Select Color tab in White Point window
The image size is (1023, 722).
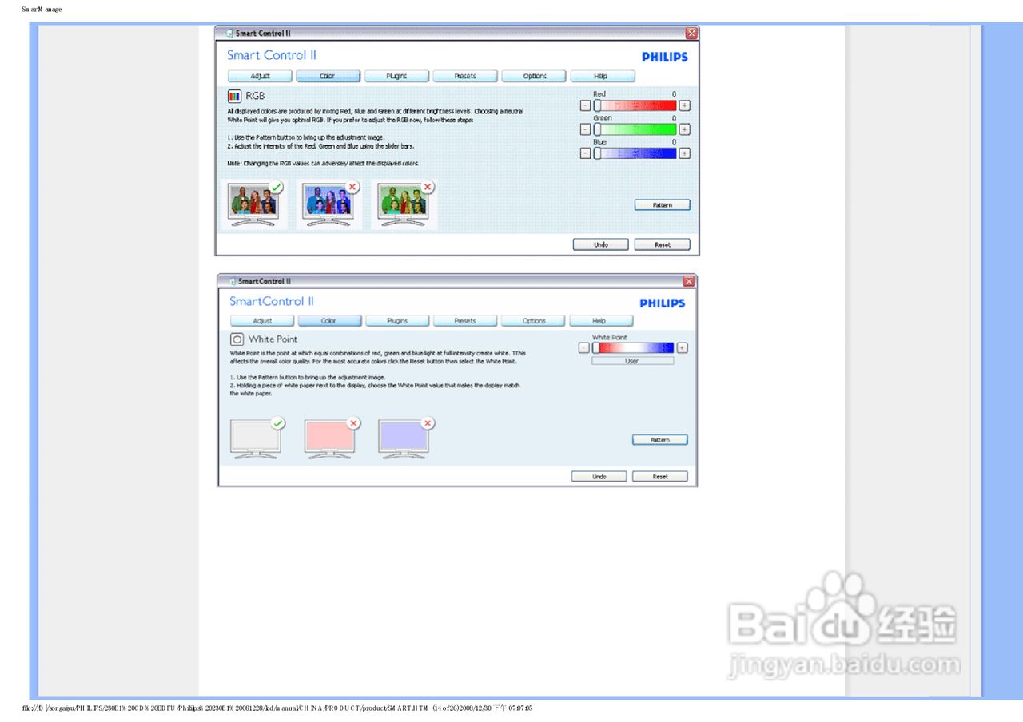[x=329, y=321]
